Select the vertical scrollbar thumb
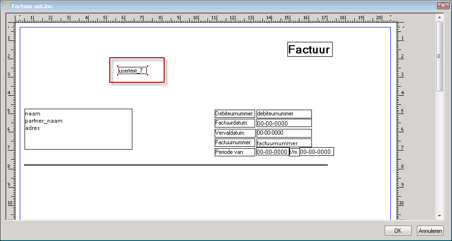This screenshot has height=241, width=452. click(439, 56)
